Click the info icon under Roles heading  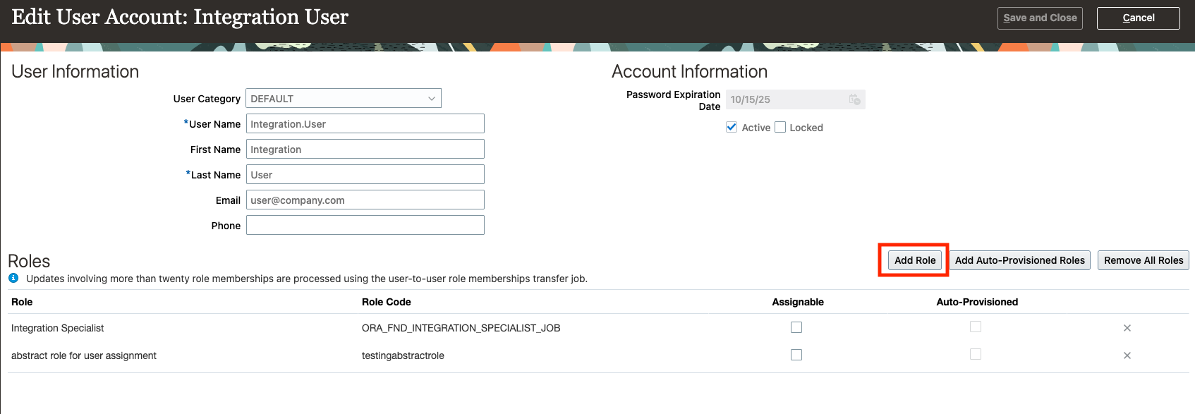13,279
